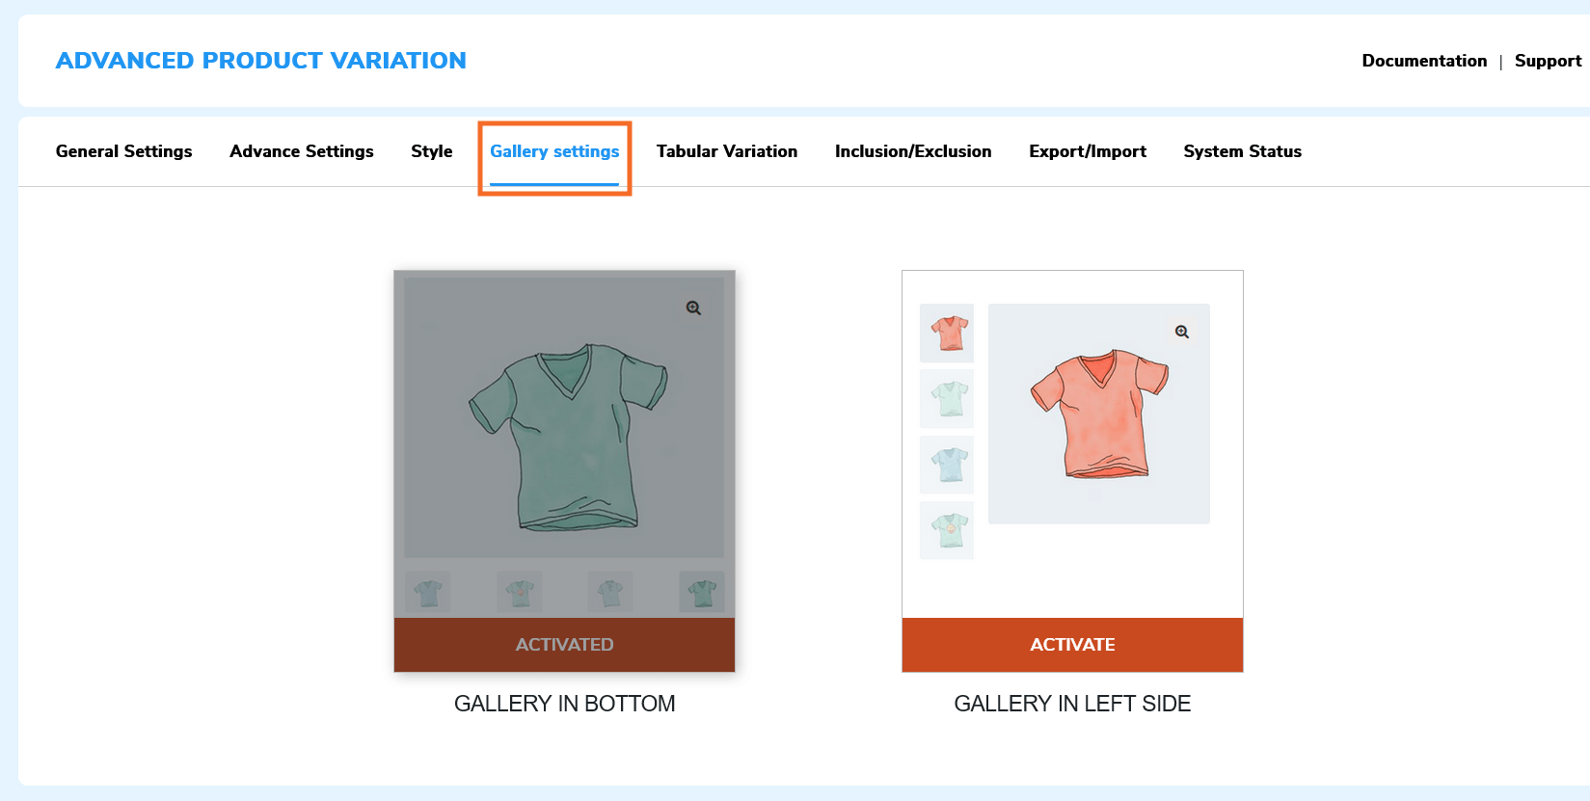Switch to the Tabular Variation tab
The image size is (1590, 801).
pyautogui.click(x=727, y=151)
